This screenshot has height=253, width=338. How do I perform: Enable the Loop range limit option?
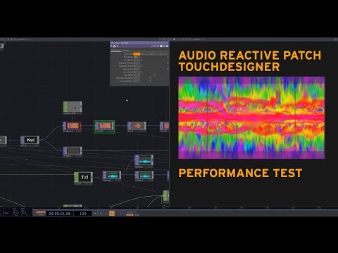tap(130, 215)
